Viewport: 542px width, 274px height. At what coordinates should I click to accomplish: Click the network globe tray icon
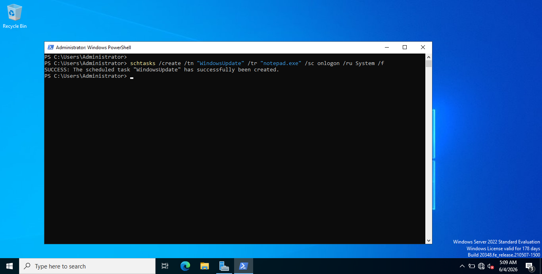pyautogui.click(x=481, y=266)
